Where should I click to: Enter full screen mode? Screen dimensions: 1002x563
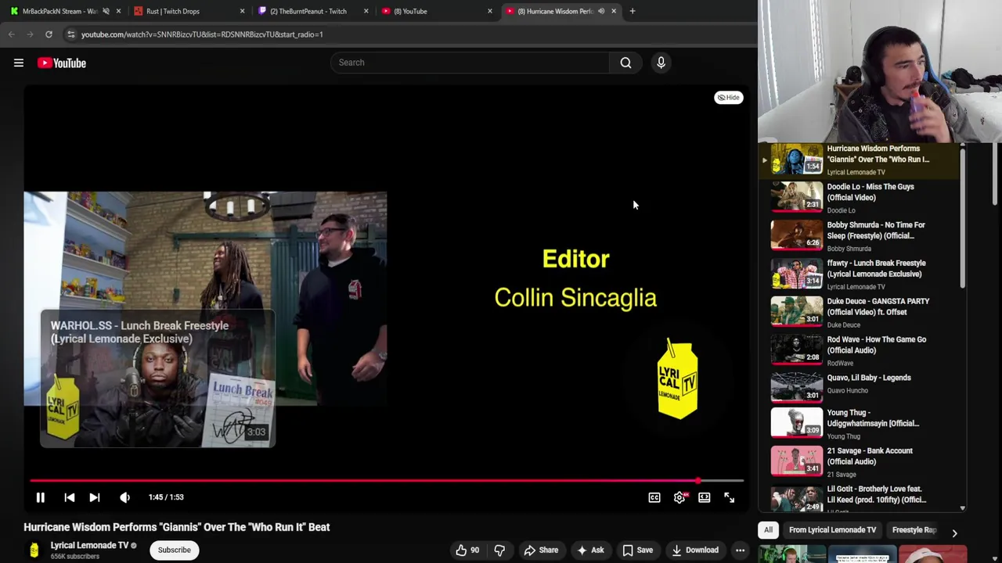729,497
